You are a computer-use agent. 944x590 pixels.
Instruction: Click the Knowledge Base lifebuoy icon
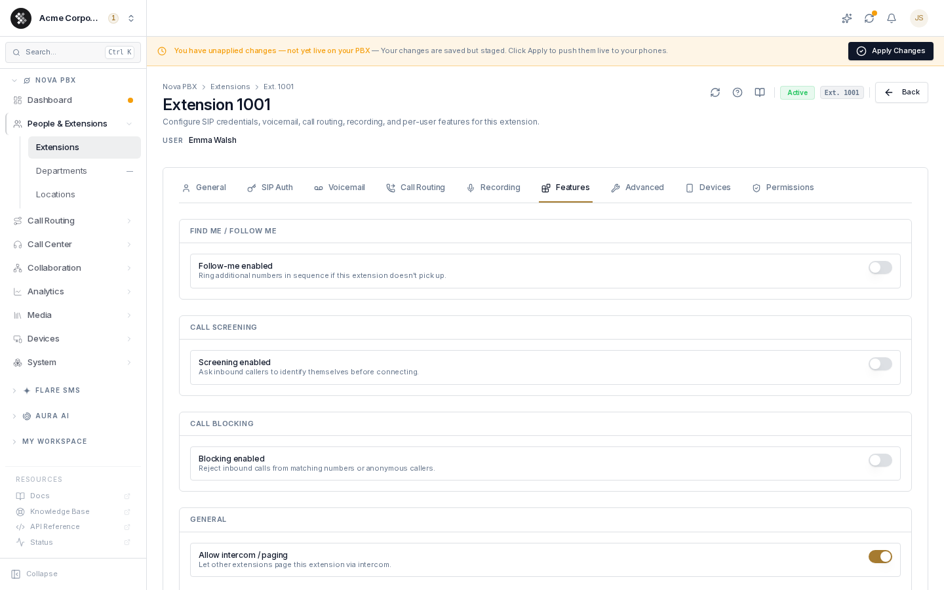[x=20, y=512]
